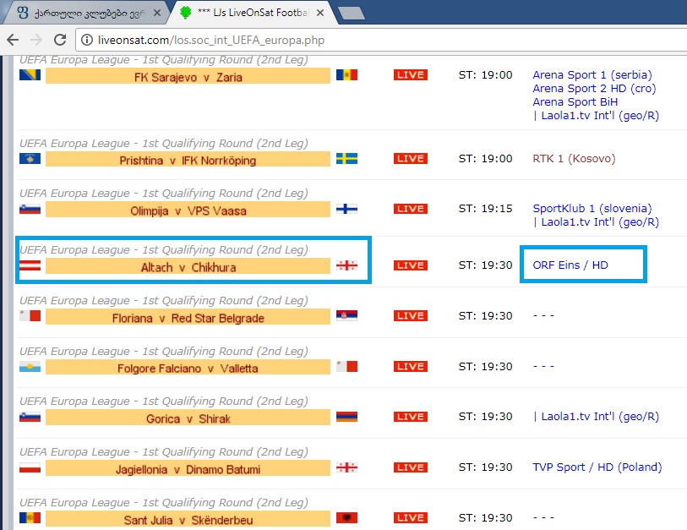Open Arena Sport 1 (serbia) channel link
Screen dimensions: 687x530
[x=592, y=75]
